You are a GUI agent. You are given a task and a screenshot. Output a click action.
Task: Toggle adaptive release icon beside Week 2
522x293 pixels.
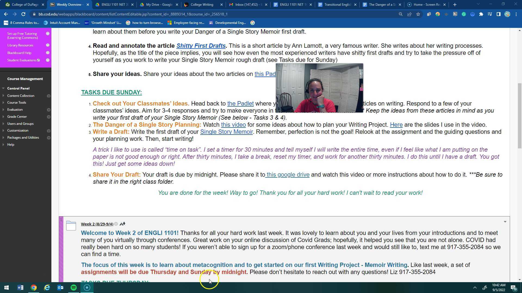[x=122, y=224]
